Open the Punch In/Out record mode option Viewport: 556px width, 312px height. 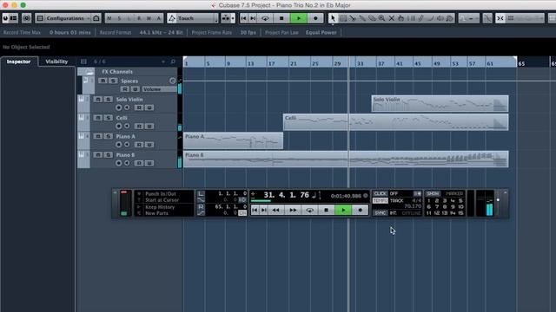[161, 194]
